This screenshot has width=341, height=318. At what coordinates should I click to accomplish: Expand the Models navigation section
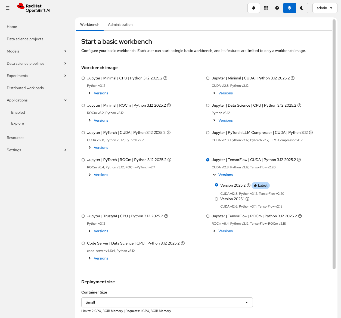click(x=37, y=51)
